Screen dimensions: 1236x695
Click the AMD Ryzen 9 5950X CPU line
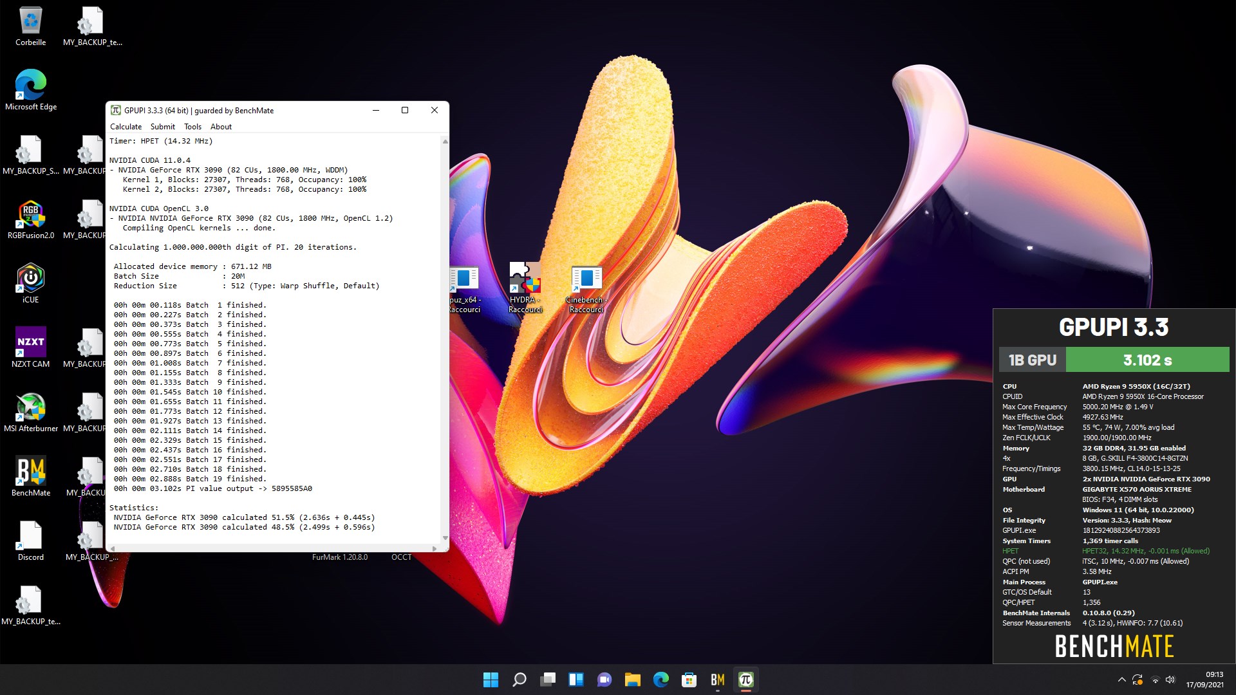tap(1136, 386)
